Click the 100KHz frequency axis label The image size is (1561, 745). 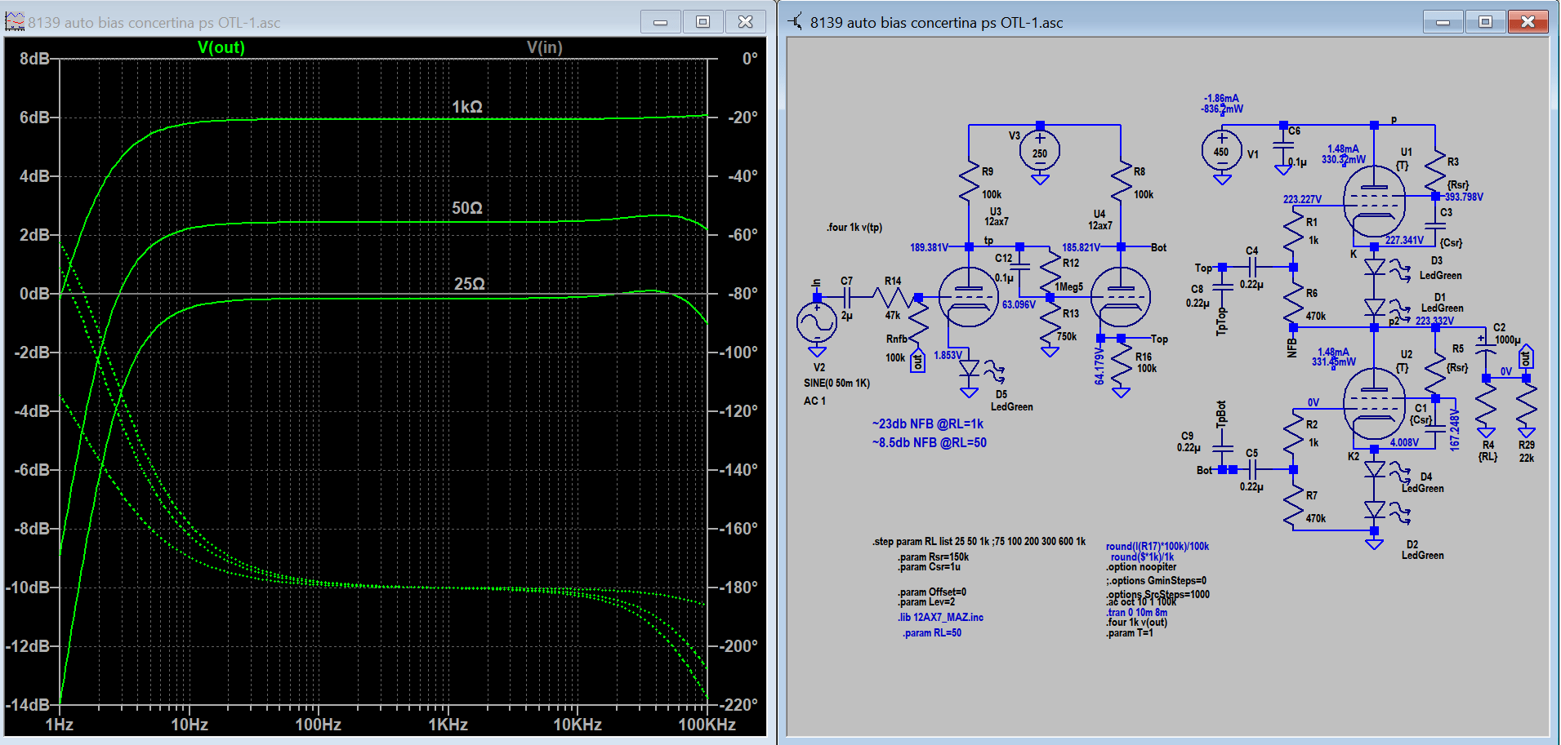pyautogui.click(x=707, y=725)
